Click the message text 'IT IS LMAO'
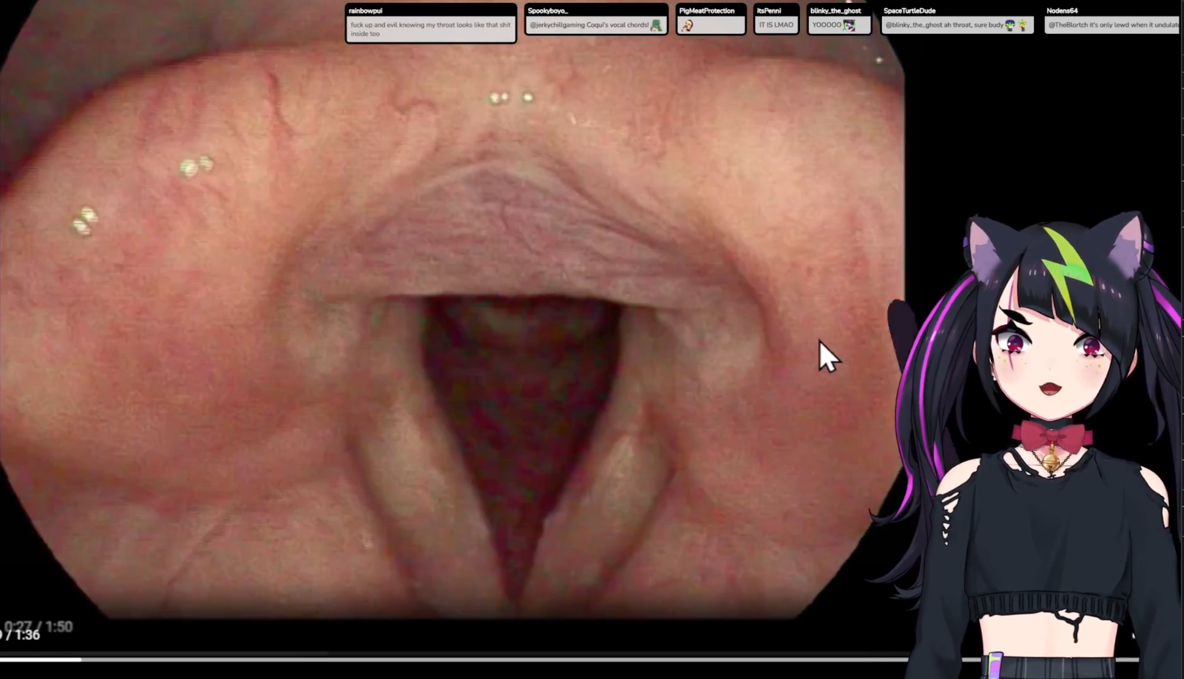 (776, 25)
